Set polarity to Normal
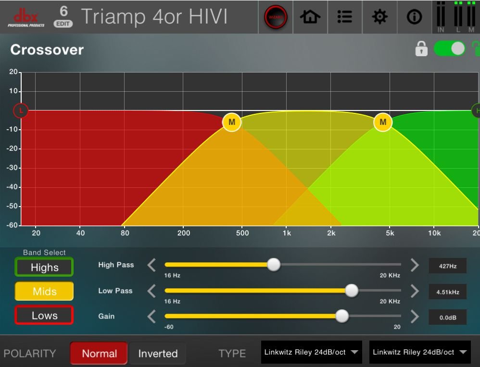480x367 pixels. coord(99,354)
